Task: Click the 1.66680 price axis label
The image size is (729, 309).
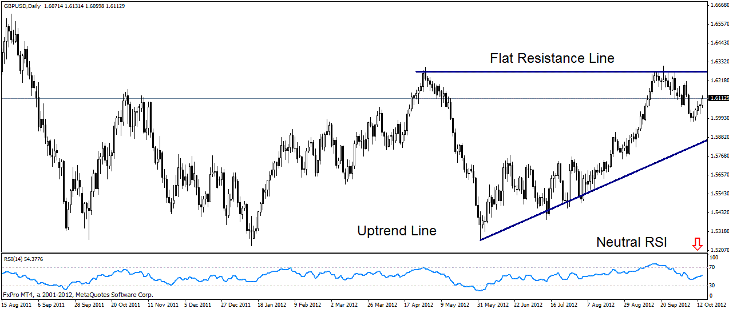Action: pyautogui.click(x=719, y=5)
